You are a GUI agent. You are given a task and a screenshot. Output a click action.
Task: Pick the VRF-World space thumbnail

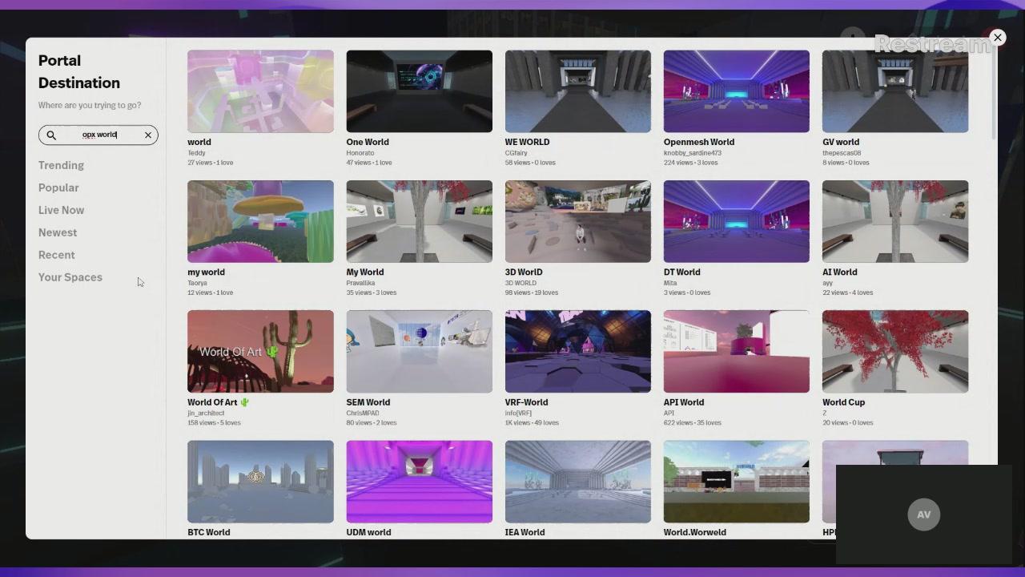[577, 351]
